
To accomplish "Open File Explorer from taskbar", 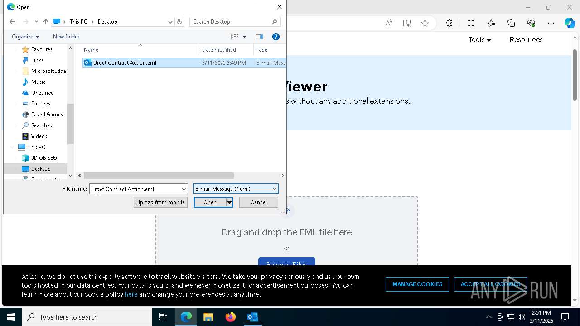I will pyautogui.click(x=208, y=317).
